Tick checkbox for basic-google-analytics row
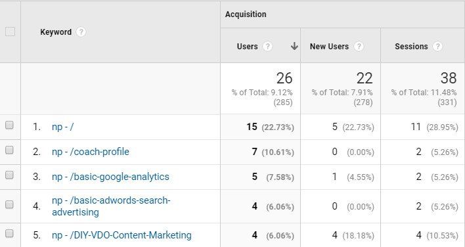This screenshot has width=465, height=247. pyautogui.click(x=9, y=175)
